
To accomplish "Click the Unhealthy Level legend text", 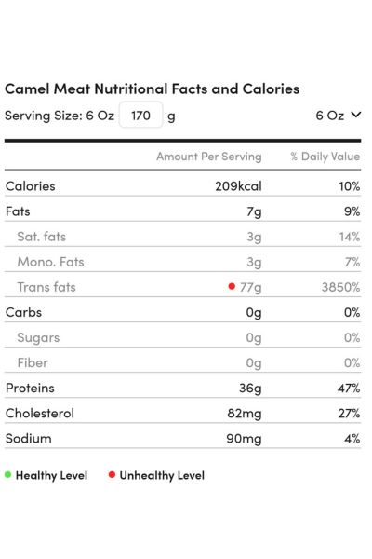I will [162, 475].
